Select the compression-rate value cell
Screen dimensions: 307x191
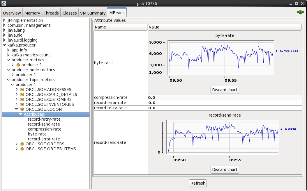coord(224,97)
